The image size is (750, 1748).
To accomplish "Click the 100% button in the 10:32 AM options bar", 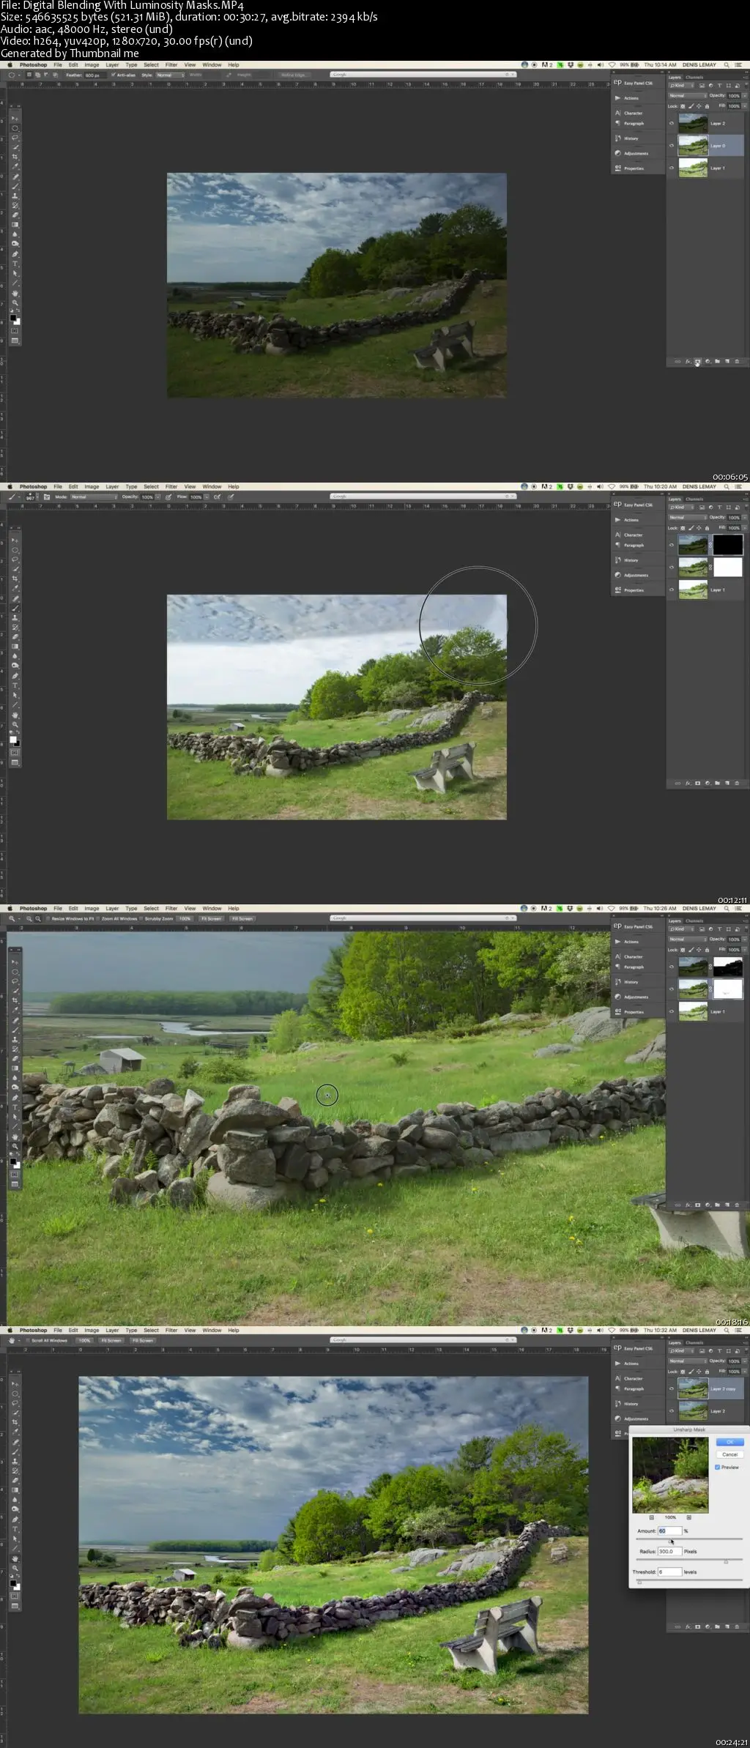I will [85, 1340].
